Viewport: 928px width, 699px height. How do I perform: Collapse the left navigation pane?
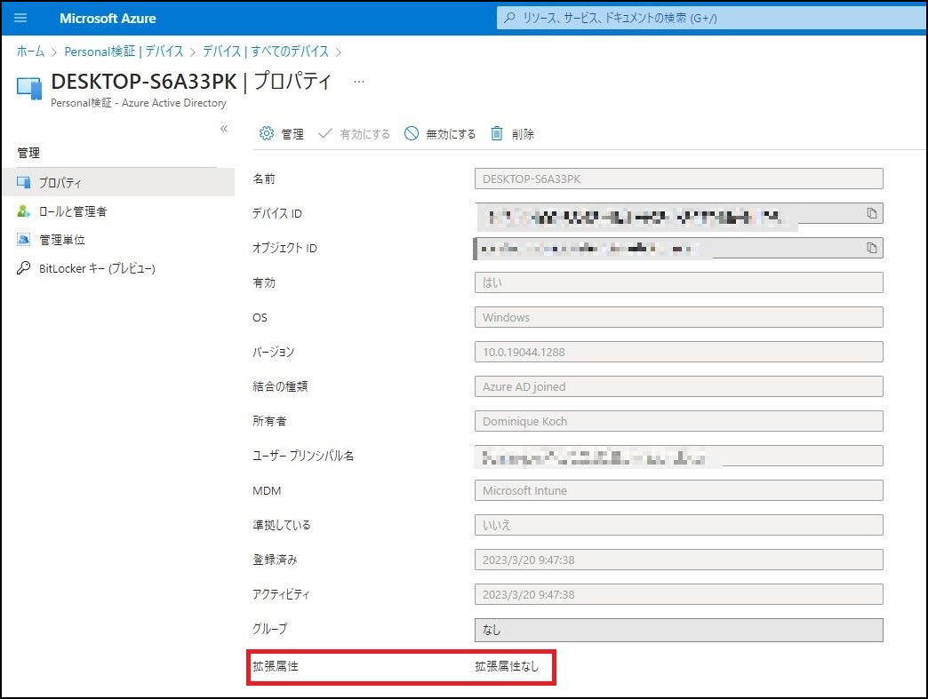pos(224,129)
